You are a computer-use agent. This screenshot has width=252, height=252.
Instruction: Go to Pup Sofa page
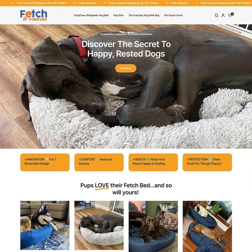coord(118,15)
